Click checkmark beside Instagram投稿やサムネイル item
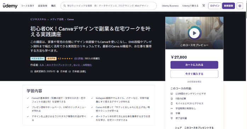247x129 pixels. click(92, 98)
